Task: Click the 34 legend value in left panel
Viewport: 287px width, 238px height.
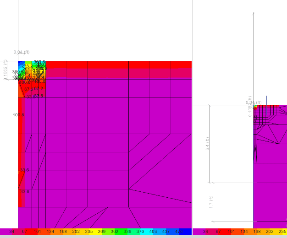Action: (x=12, y=232)
